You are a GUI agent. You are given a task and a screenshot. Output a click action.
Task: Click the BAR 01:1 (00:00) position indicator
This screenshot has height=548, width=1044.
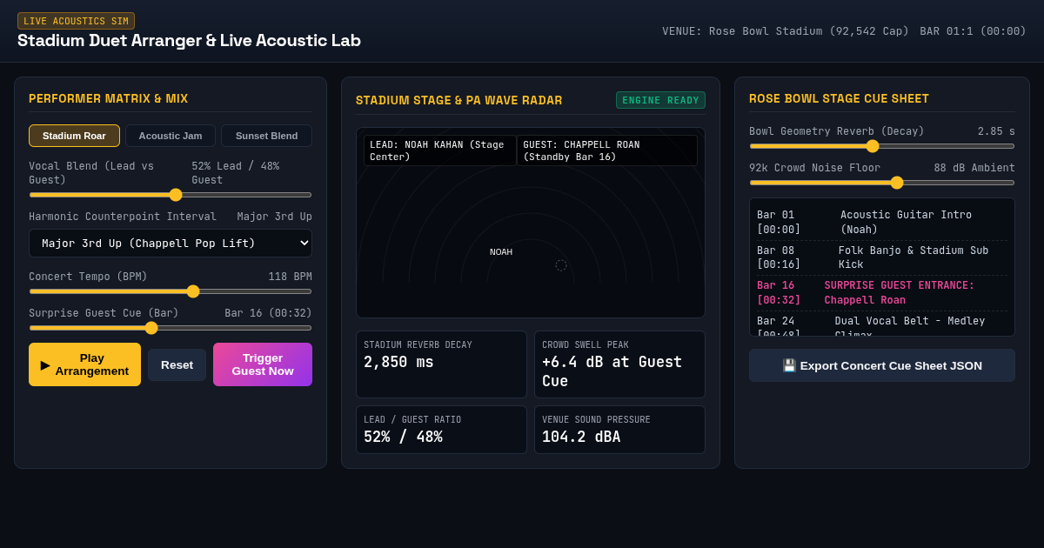coord(973,31)
